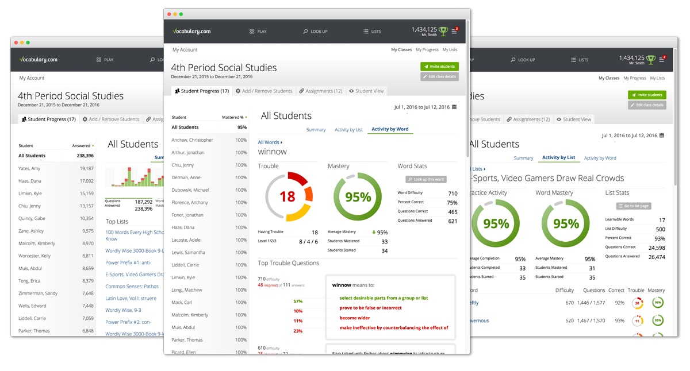
Task: Click the 'Look up this word' button
Action: pyautogui.click(x=426, y=179)
